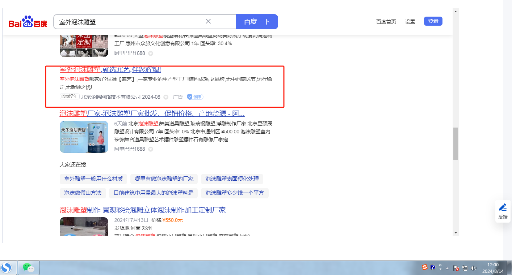Screen dimensions: 512x275
Task: Click the Action Center flag icon
Action: (457, 268)
